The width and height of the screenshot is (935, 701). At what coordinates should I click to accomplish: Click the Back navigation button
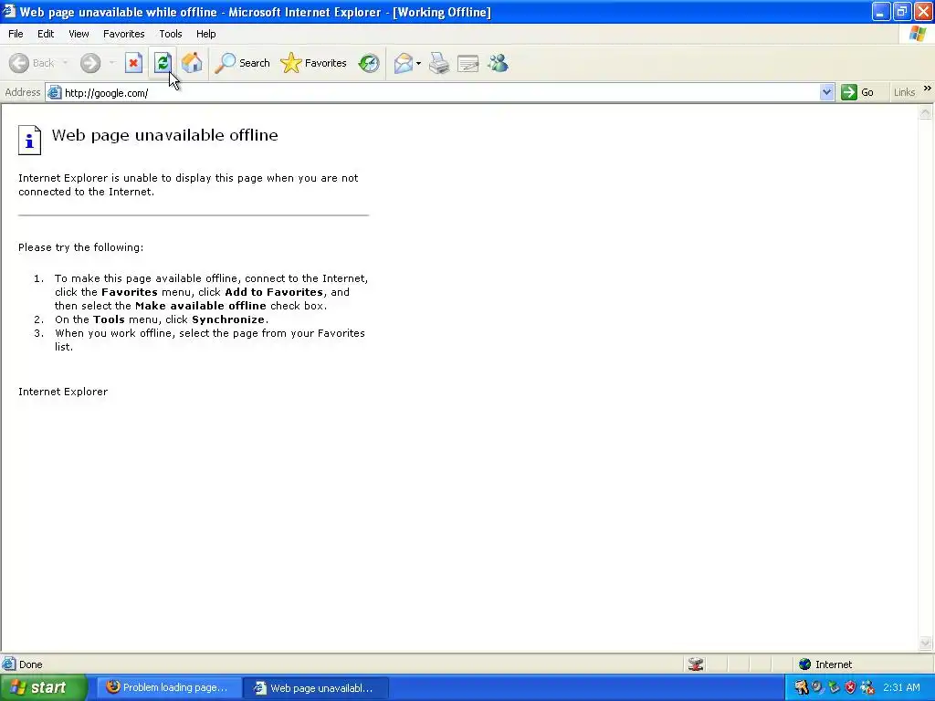click(32, 63)
